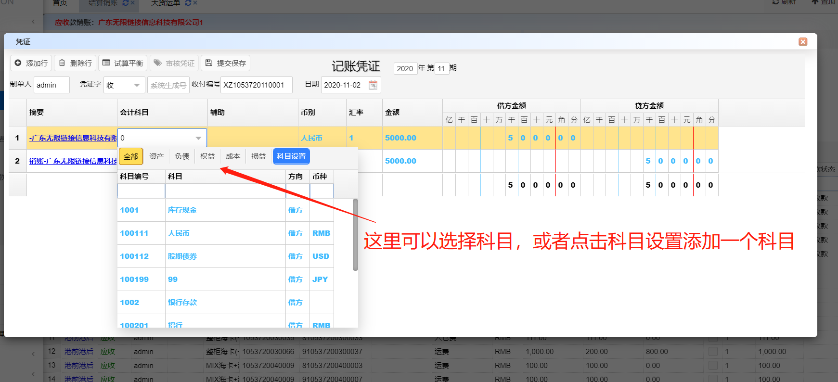Close the 大货运单 tab with its x
Image resolution: width=838 pixels, height=382 pixels.
point(195,3)
